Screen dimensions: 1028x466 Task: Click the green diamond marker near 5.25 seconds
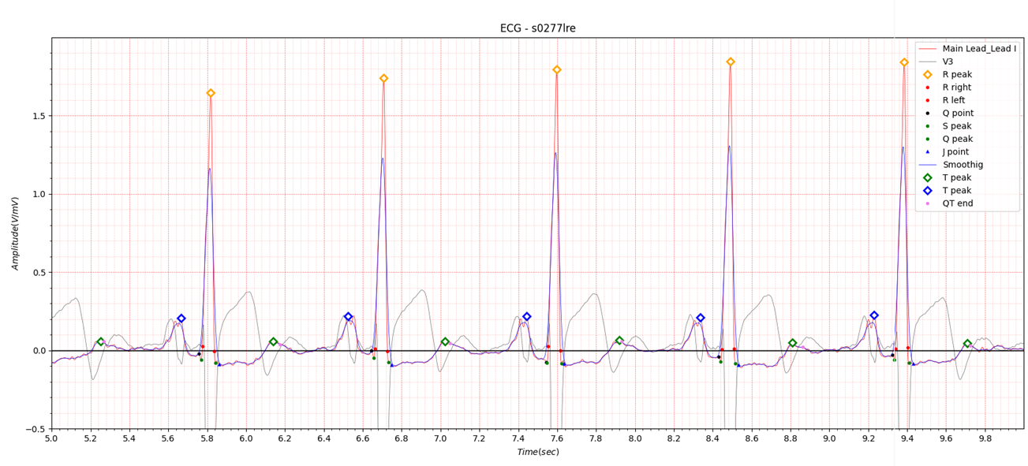100,341
